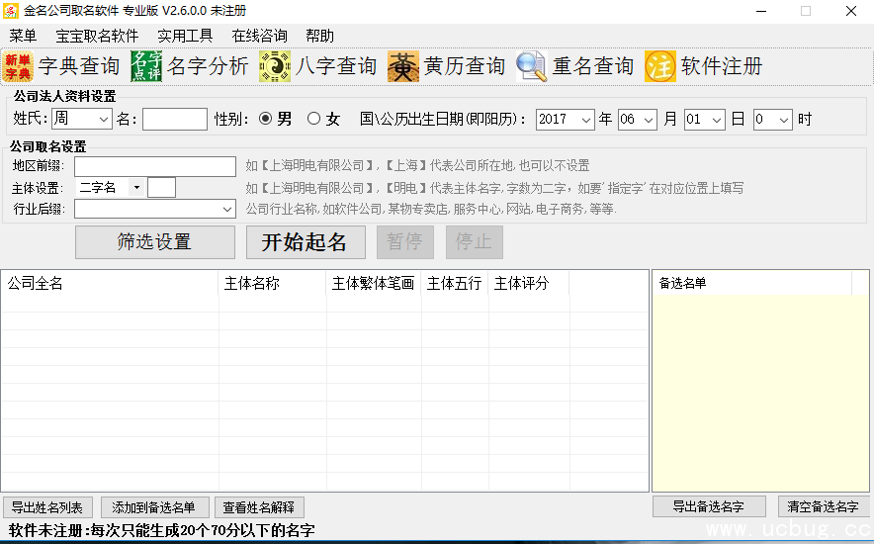Click the 开始起名 start naming button
This screenshot has width=874, height=544.
[x=306, y=242]
